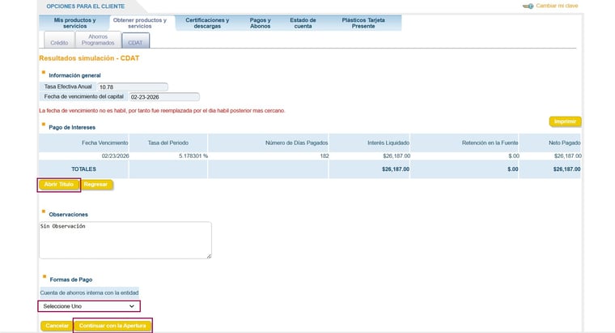Go to the Pagos y Abonos tab

pyautogui.click(x=260, y=23)
